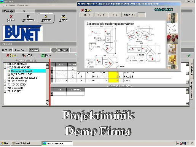Expand the bottom VT tree node
Viewport: 196px width, 147px height.
point(5,92)
